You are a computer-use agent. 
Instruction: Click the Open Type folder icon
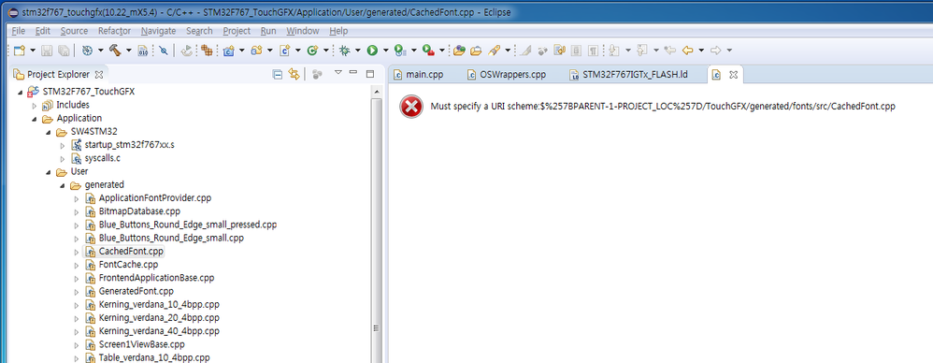pyautogui.click(x=459, y=51)
